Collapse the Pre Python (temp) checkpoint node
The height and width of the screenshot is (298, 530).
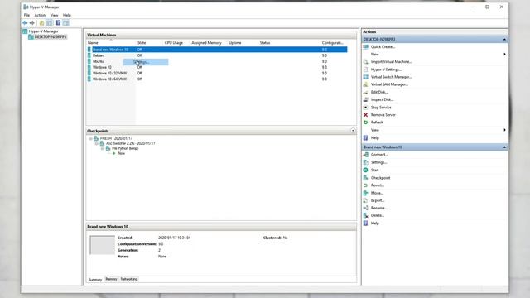point(103,149)
